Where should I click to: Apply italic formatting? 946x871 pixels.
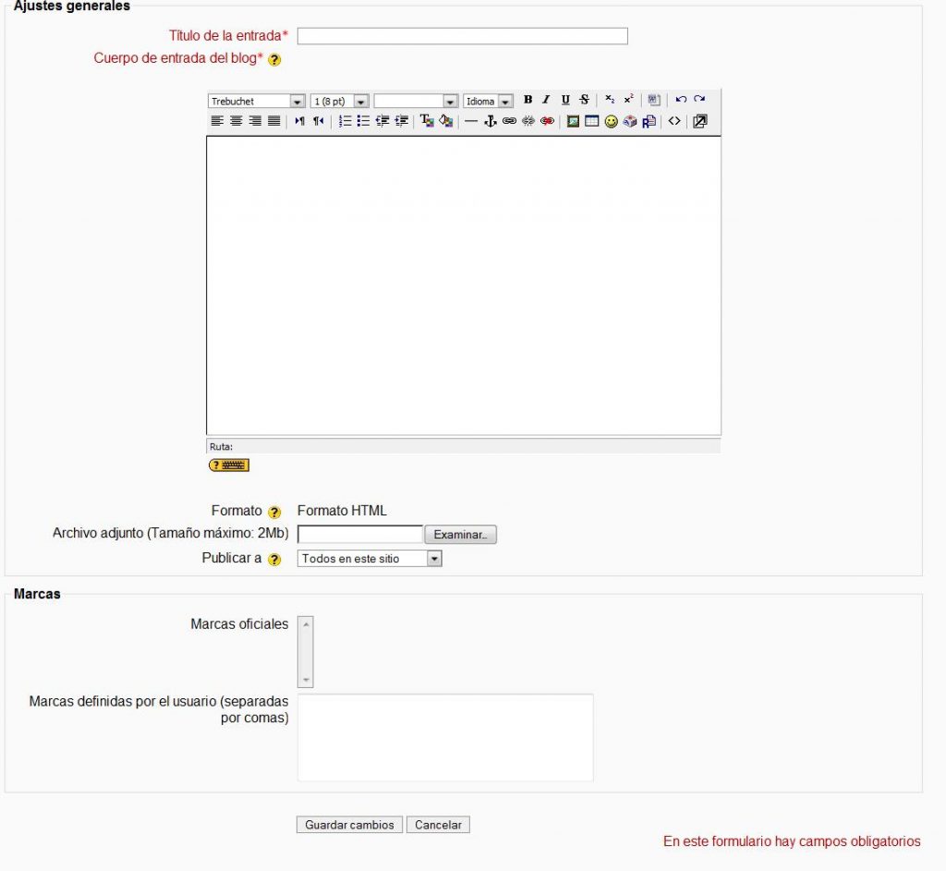click(546, 100)
